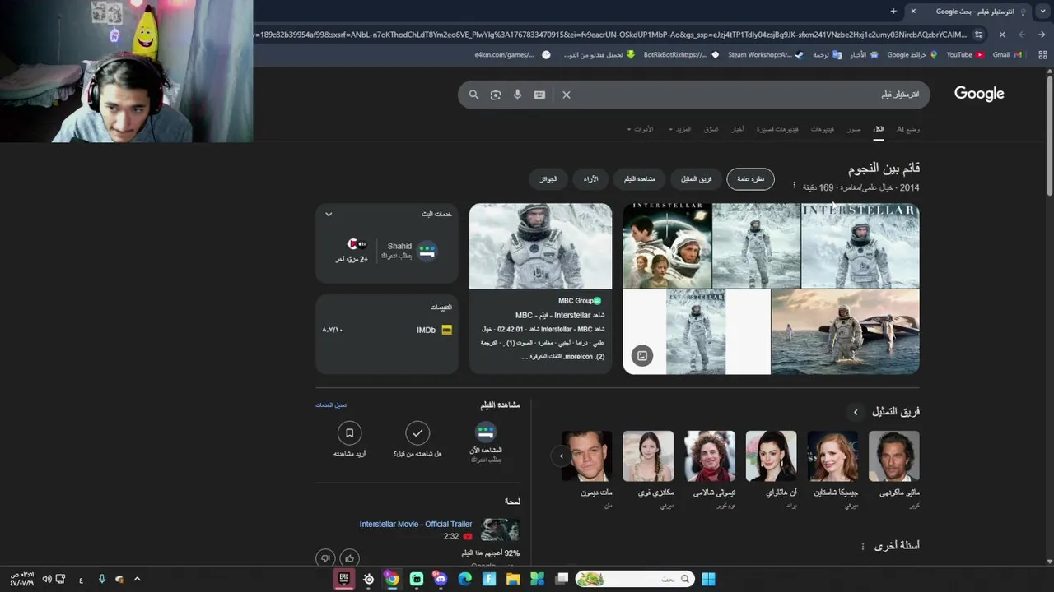Mark film as watched with checkmark button

point(417,432)
